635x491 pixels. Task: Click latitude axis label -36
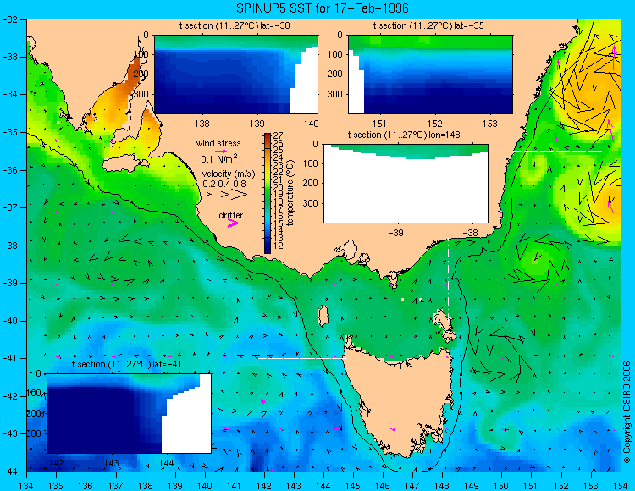(9, 170)
